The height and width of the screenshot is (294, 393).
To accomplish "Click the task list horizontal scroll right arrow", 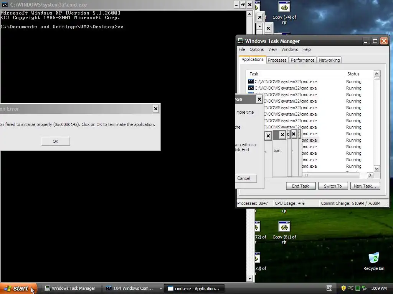I will [x=370, y=175].
